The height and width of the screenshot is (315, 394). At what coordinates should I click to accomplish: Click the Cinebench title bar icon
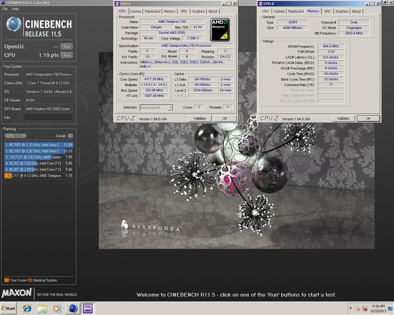click(3, 3)
